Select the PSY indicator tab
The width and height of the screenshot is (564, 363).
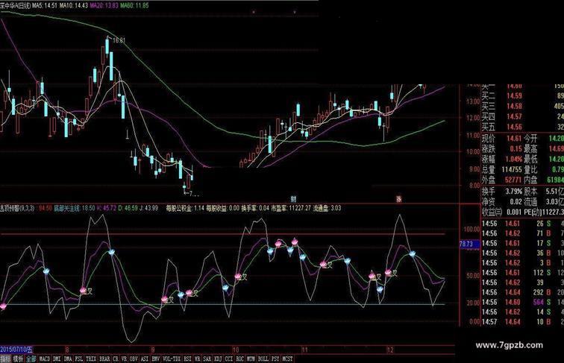coord(275,359)
